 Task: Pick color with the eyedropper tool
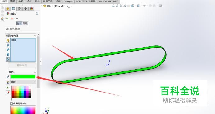pos(8,77)
